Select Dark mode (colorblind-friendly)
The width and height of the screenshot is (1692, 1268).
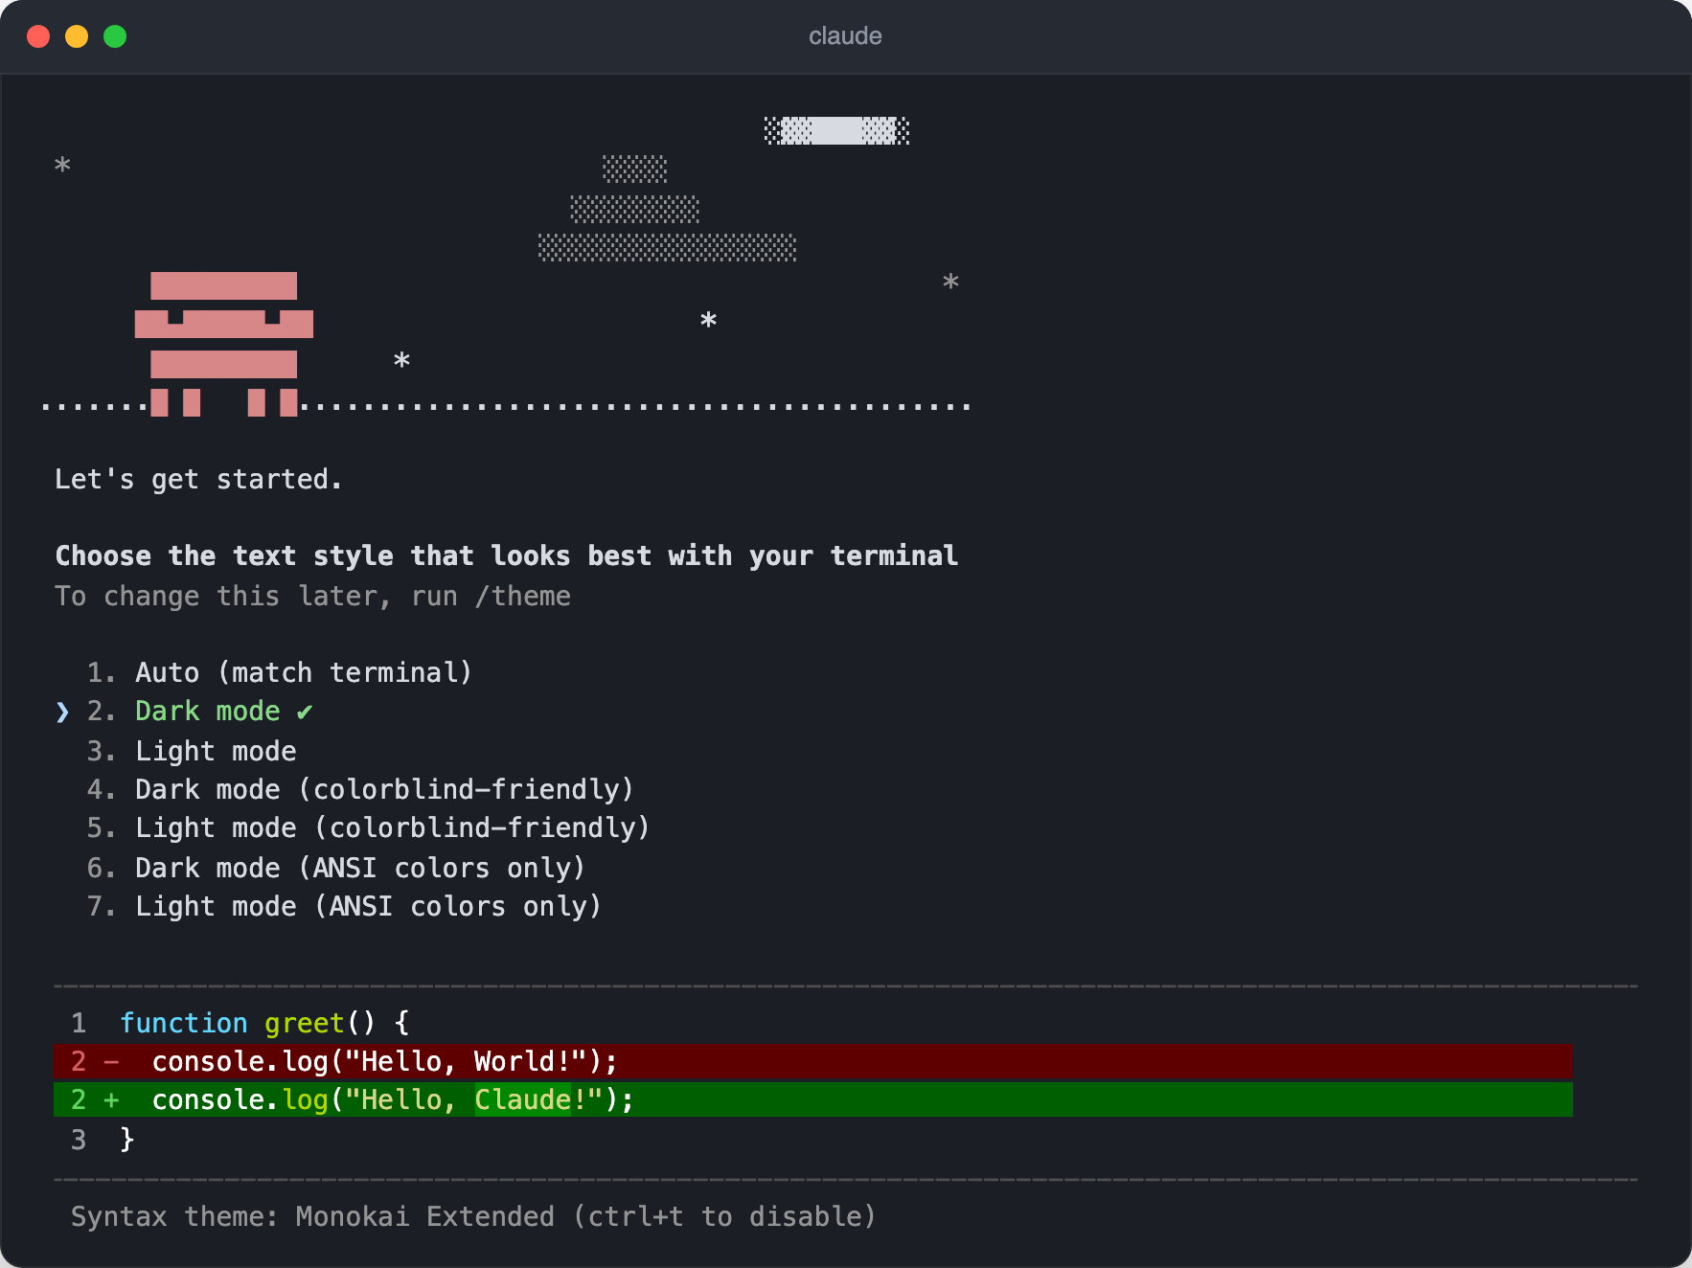[360, 789]
